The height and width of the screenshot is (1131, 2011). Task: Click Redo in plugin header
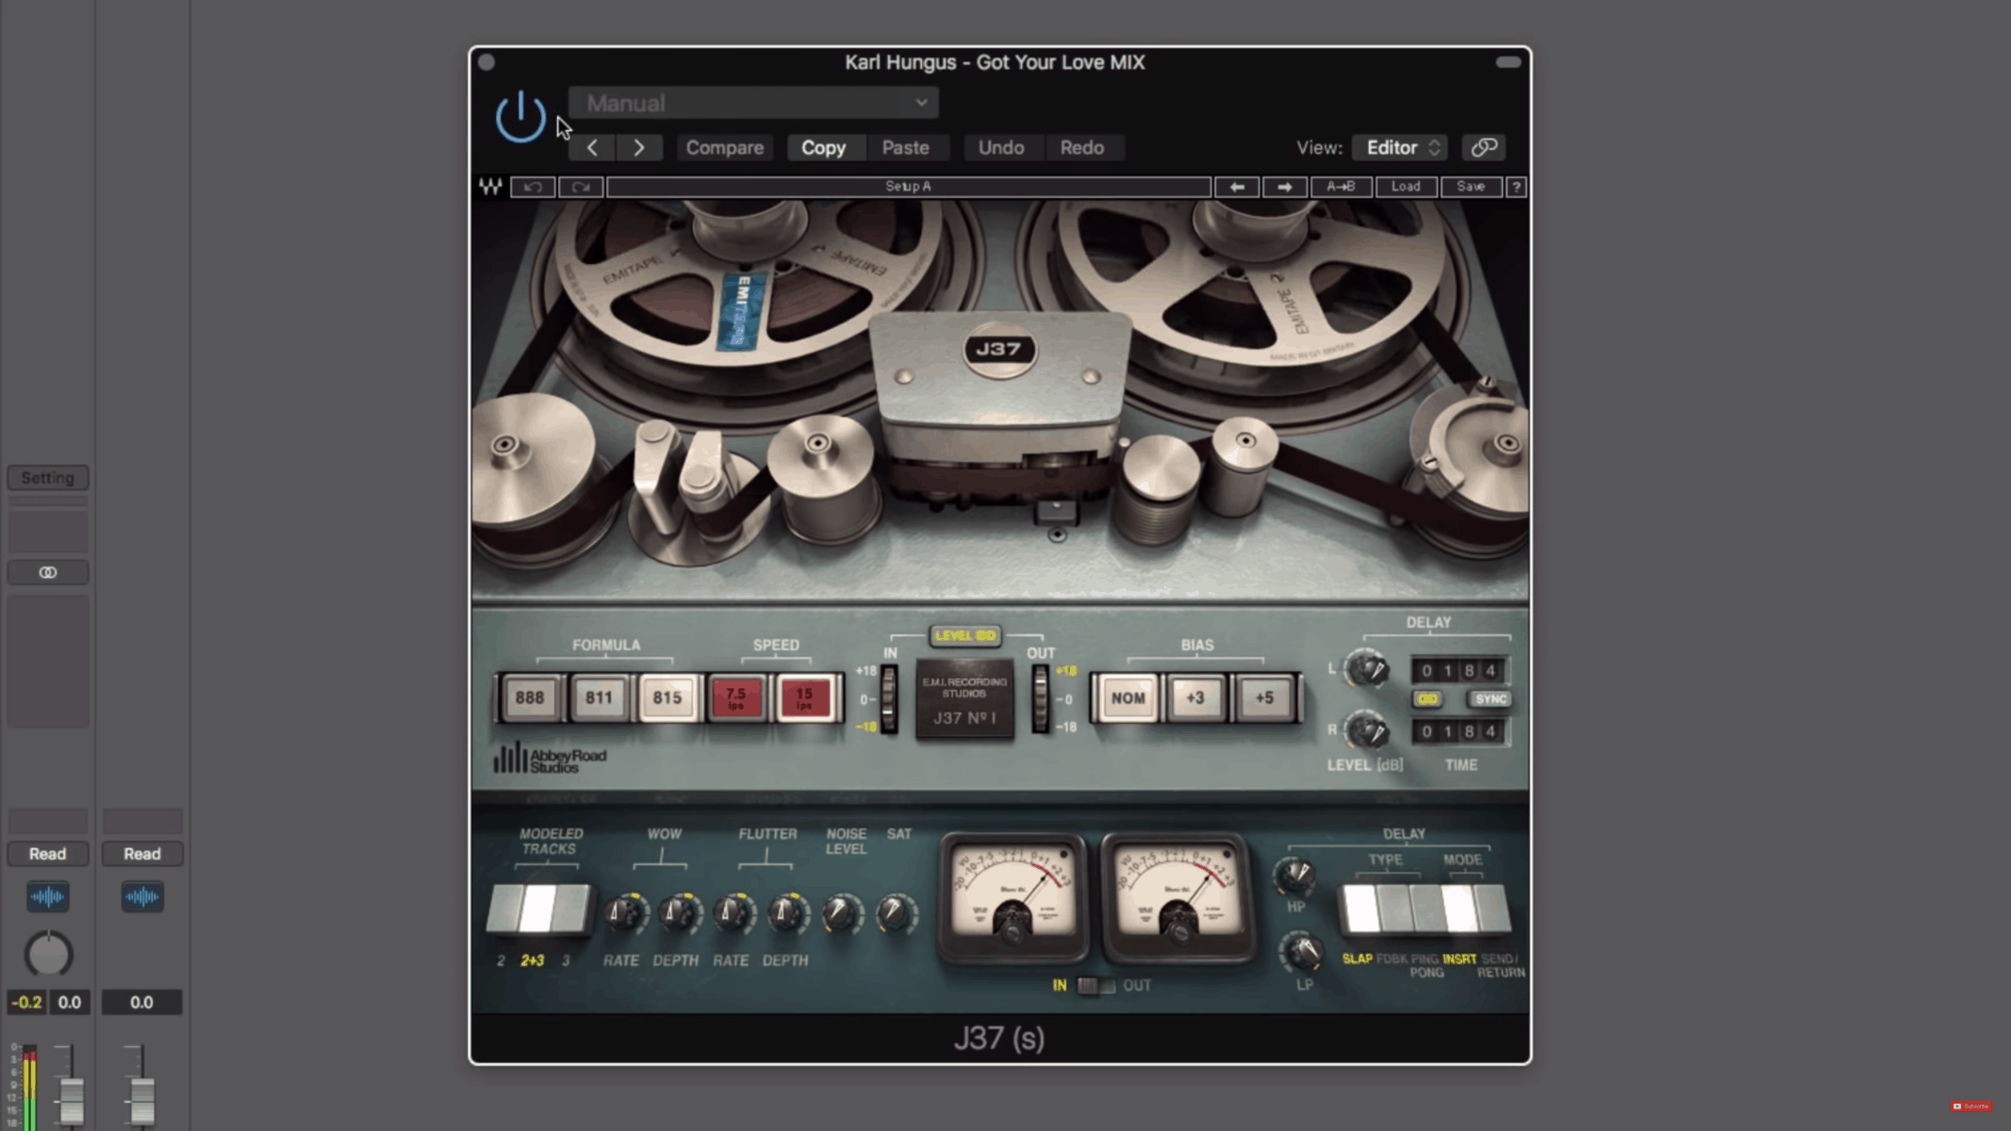[1081, 148]
